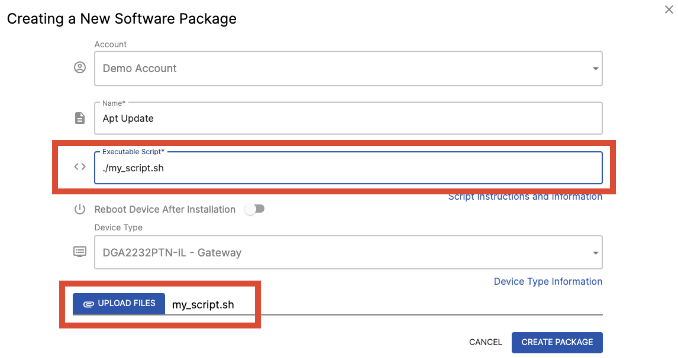Click the Cancel button
The image size is (678, 358).
pyautogui.click(x=486, y=342)
